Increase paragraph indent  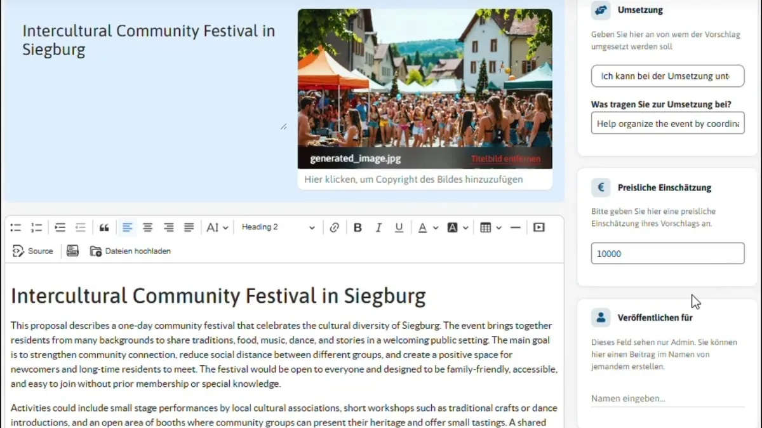(x=60, y=227)
